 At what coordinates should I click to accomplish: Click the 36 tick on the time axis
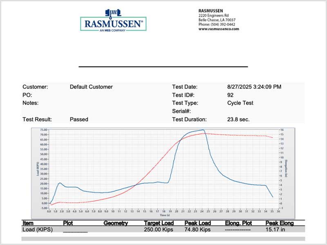tap(278, 211)
